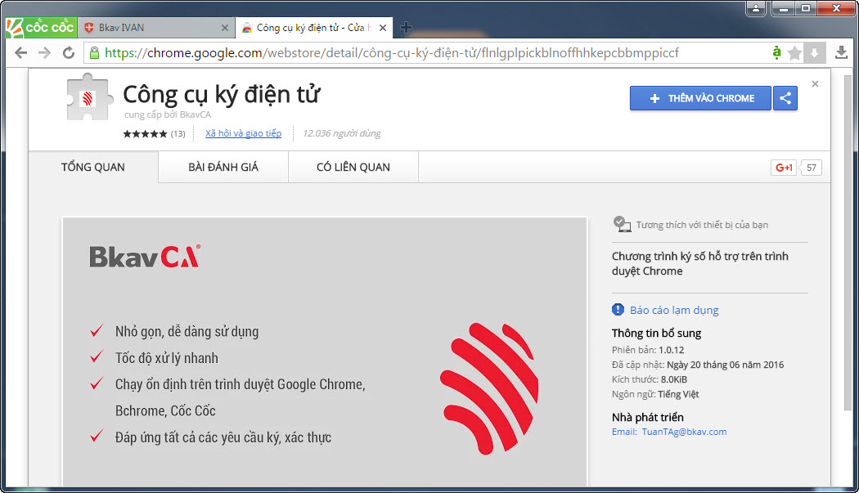Go forward with the forward arrow
859x493 pixels.
(44, 52)
